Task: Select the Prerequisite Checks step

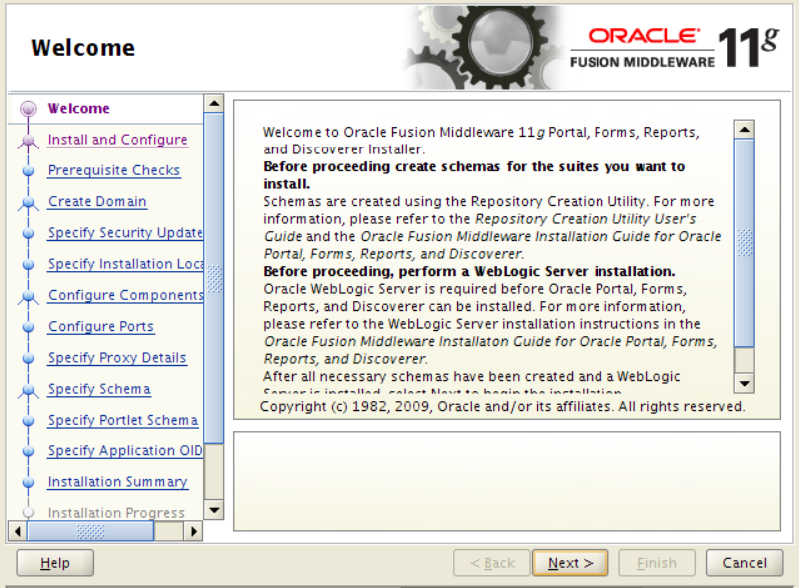Action: (x=113, y=170)
